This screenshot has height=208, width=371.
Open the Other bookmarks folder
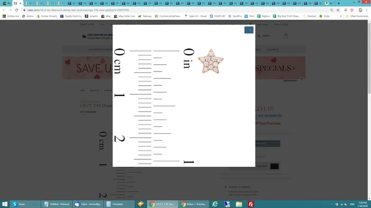click(x=357, y=16)
